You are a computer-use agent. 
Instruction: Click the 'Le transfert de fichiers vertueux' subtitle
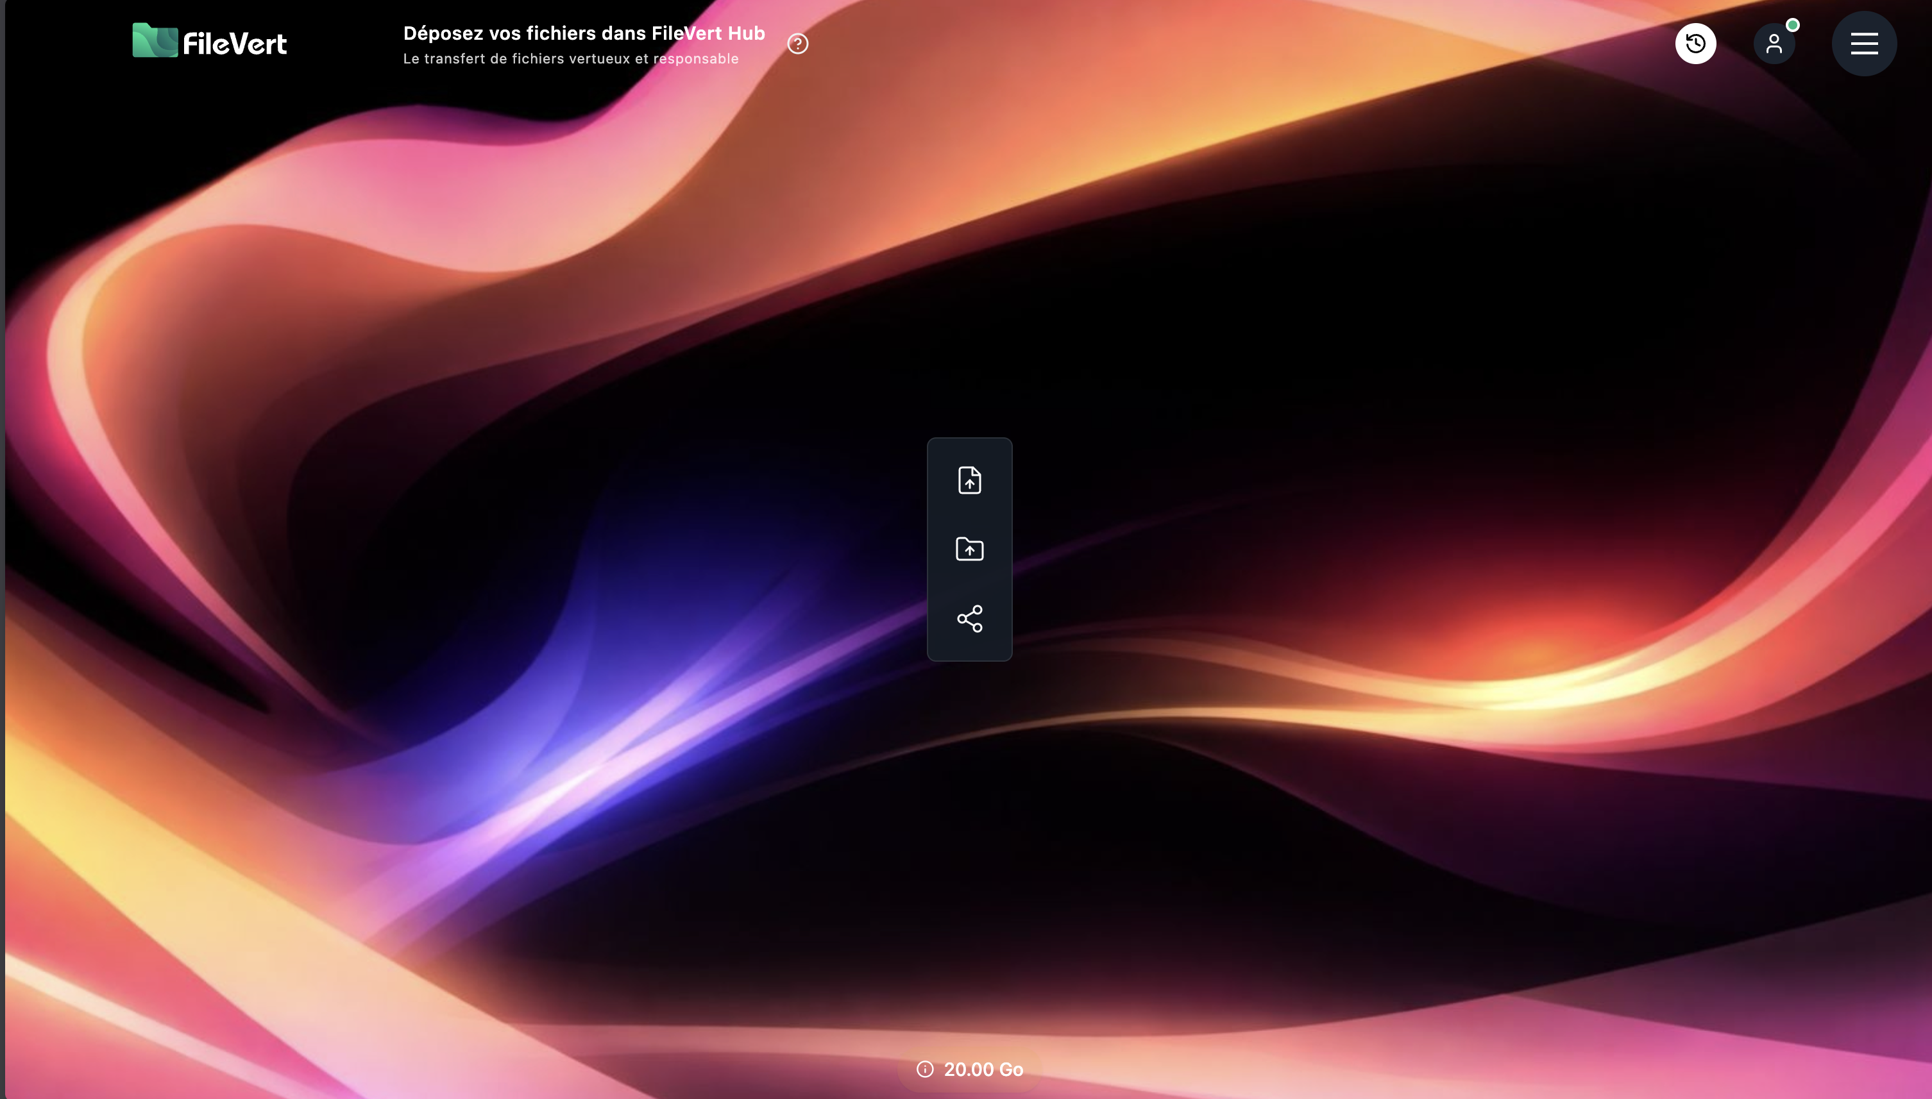click(x=570, y=59)
